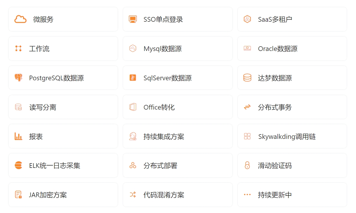Viewport: 356px width, 213px height.
Task: Select the SqlServer数据源 feature card
Action: (x=177, y=78)
